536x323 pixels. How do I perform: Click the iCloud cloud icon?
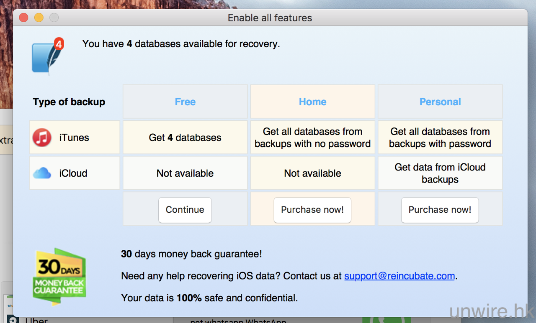(x=42, y=173)
